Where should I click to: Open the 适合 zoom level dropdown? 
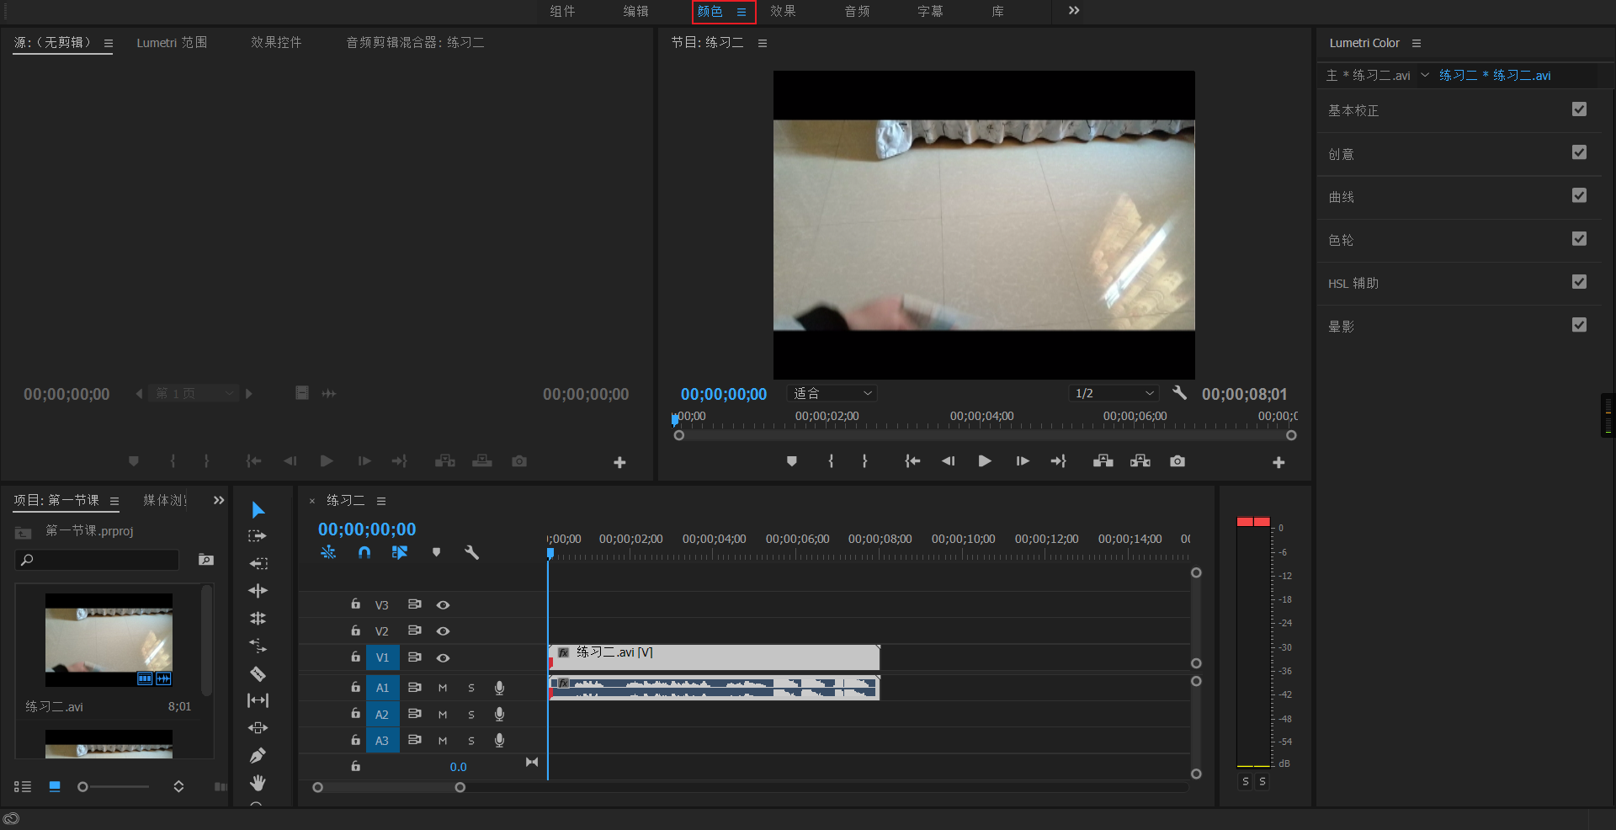click(832, 393)
